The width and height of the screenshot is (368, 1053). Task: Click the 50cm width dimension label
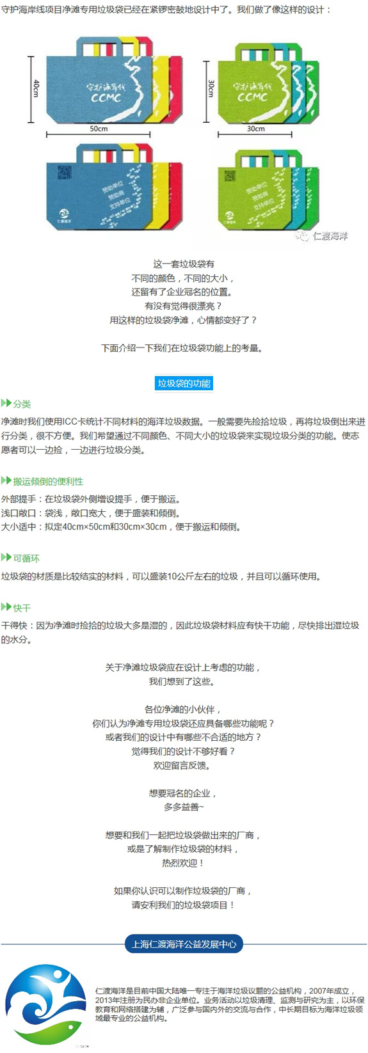99,129
